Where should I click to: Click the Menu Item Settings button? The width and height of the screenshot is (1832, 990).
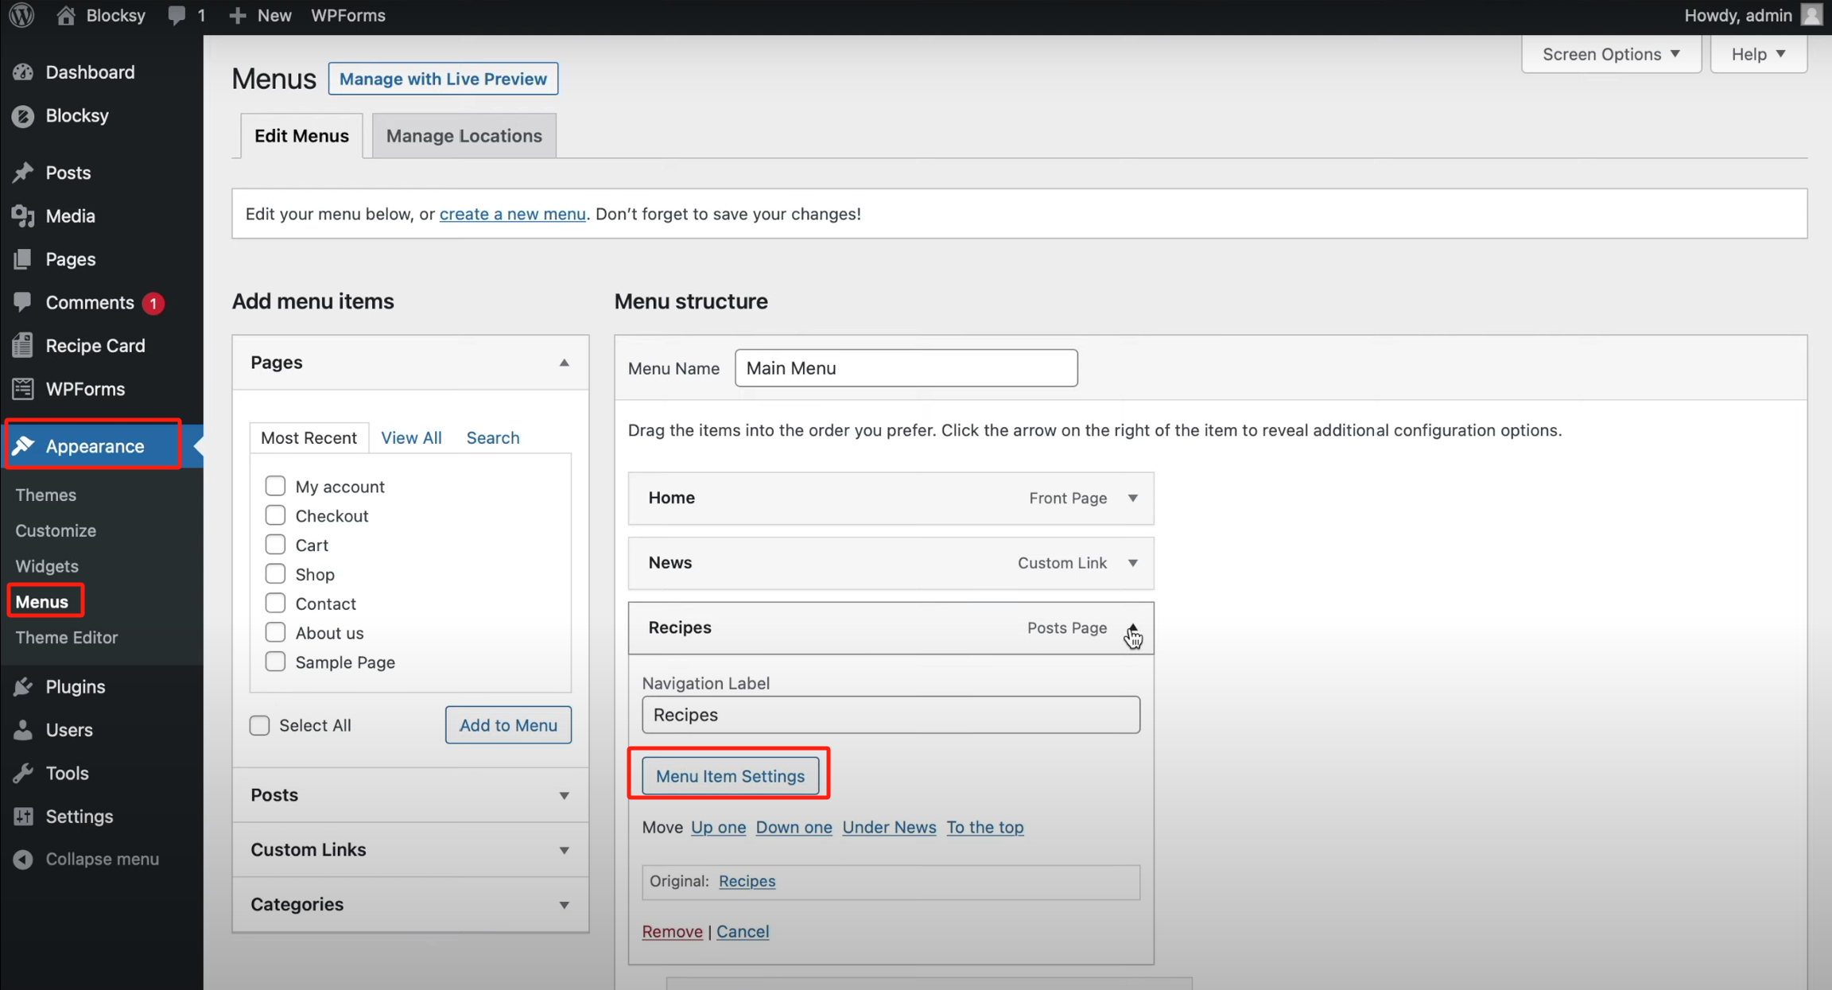point(730,775)
